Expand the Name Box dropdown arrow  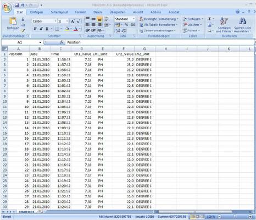[x=40, y=42]
